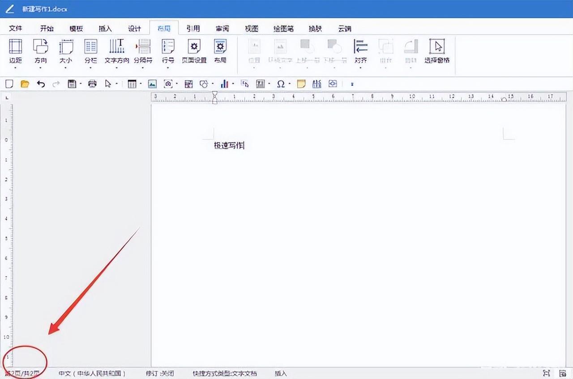Insert shapes using the shapes icon

204,84
